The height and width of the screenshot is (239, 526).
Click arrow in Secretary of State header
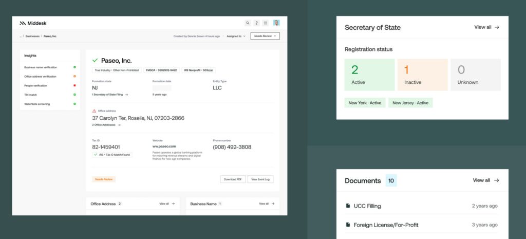click(497, 27)
